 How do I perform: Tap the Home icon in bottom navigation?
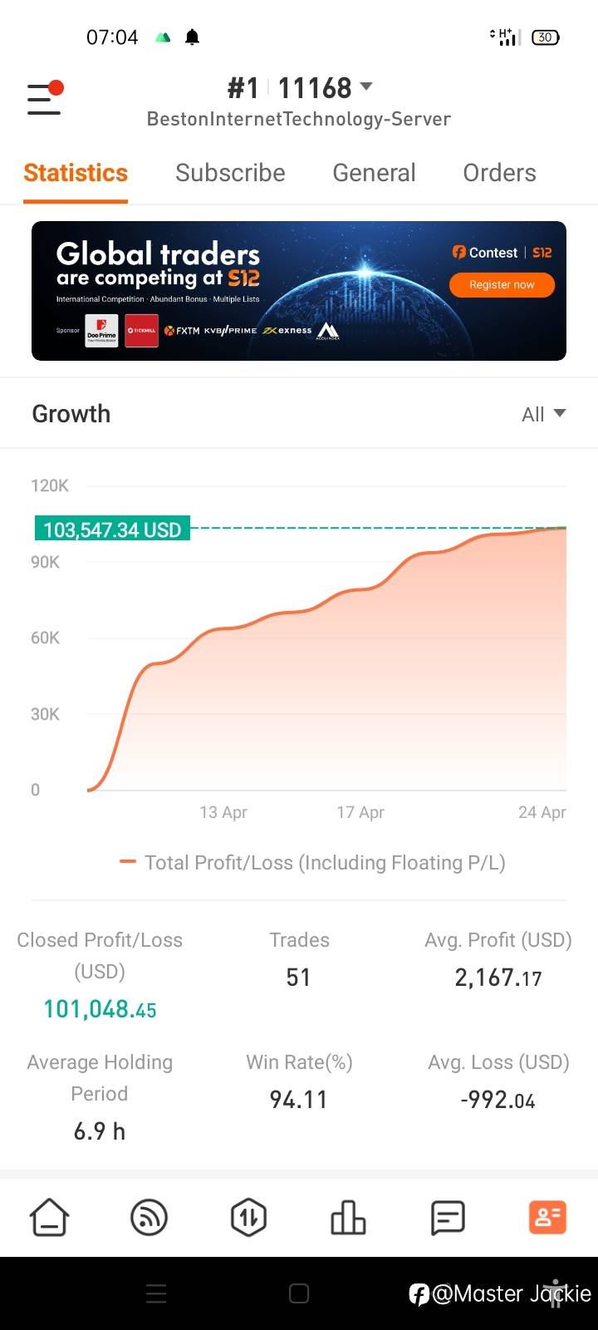coord(50,1218)
